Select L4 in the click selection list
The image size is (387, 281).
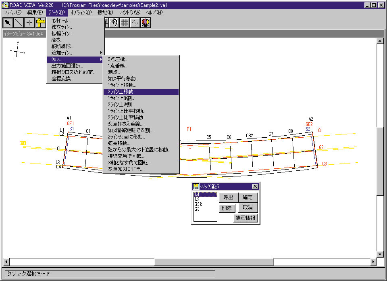point(205,195)
